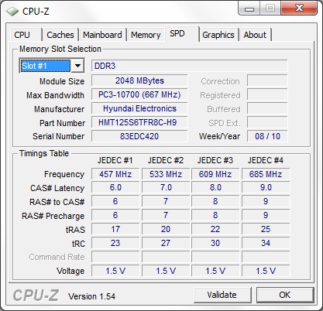Click the Hyundai Electronics manufacturer value

tap(139, 108)
